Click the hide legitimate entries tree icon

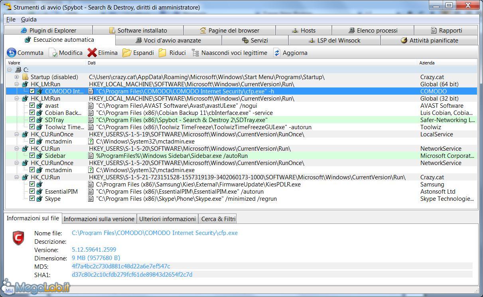point(195,52)
